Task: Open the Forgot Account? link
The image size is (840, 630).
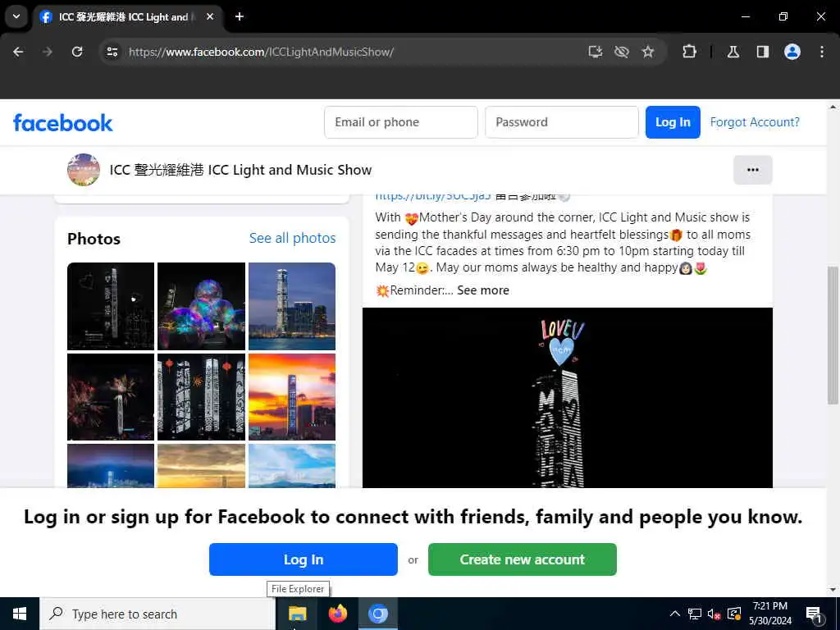Action: point(755,122)
